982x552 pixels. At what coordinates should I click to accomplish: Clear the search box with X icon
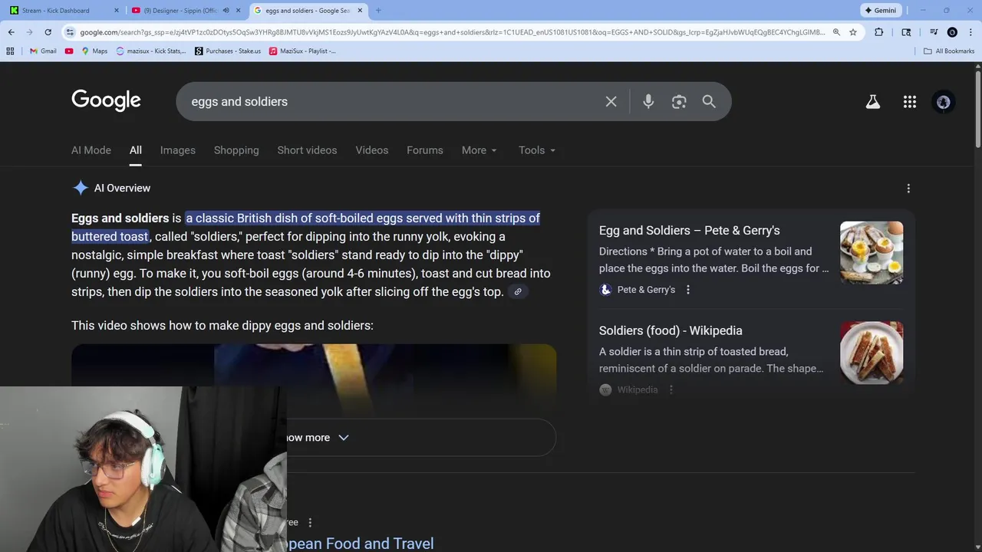[x=611, y=101]
